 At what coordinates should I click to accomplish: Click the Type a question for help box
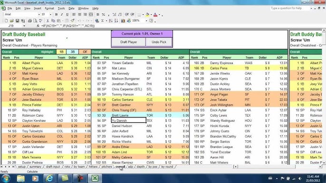click(x=289, y=9)
